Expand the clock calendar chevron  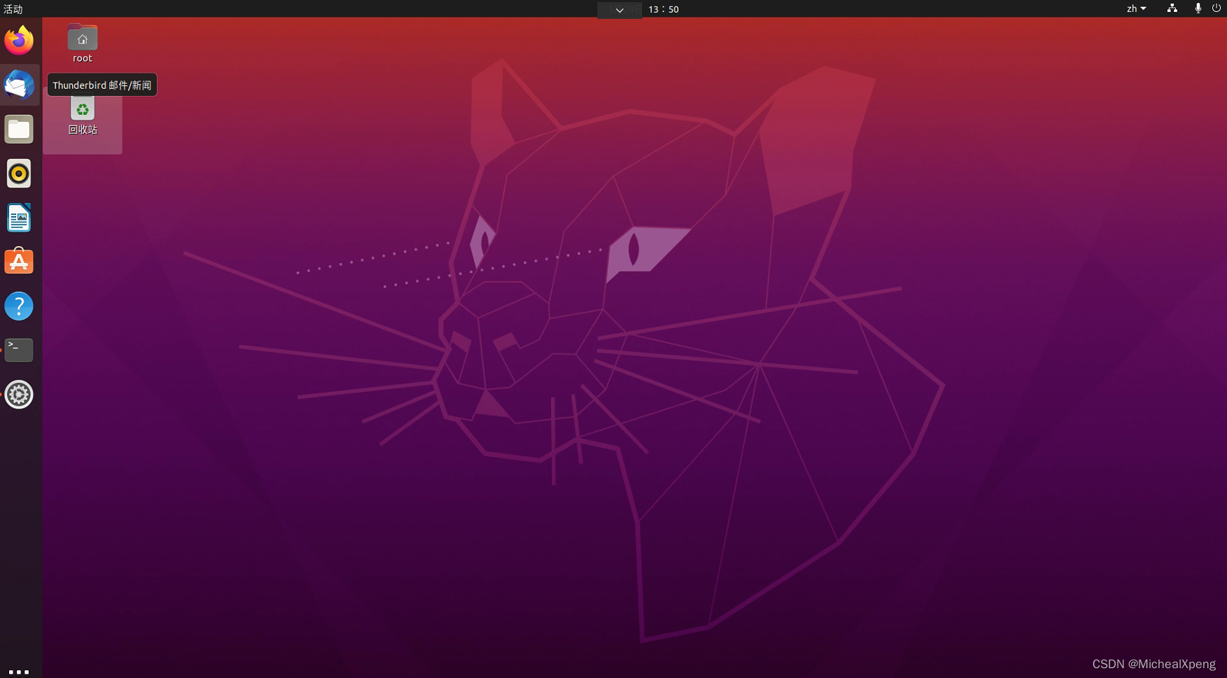click(x=618, y=10)
